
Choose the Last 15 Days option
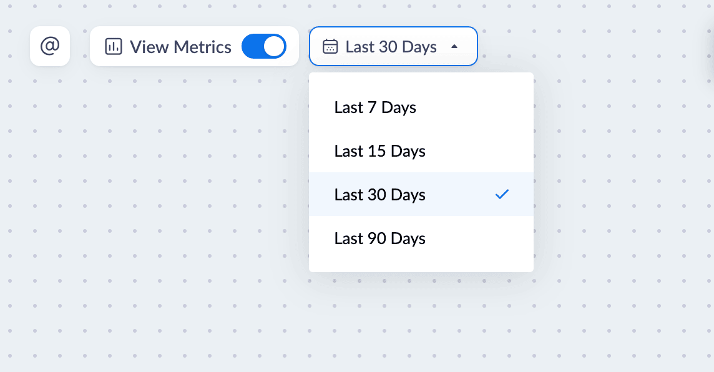click(x=421, y=151)
